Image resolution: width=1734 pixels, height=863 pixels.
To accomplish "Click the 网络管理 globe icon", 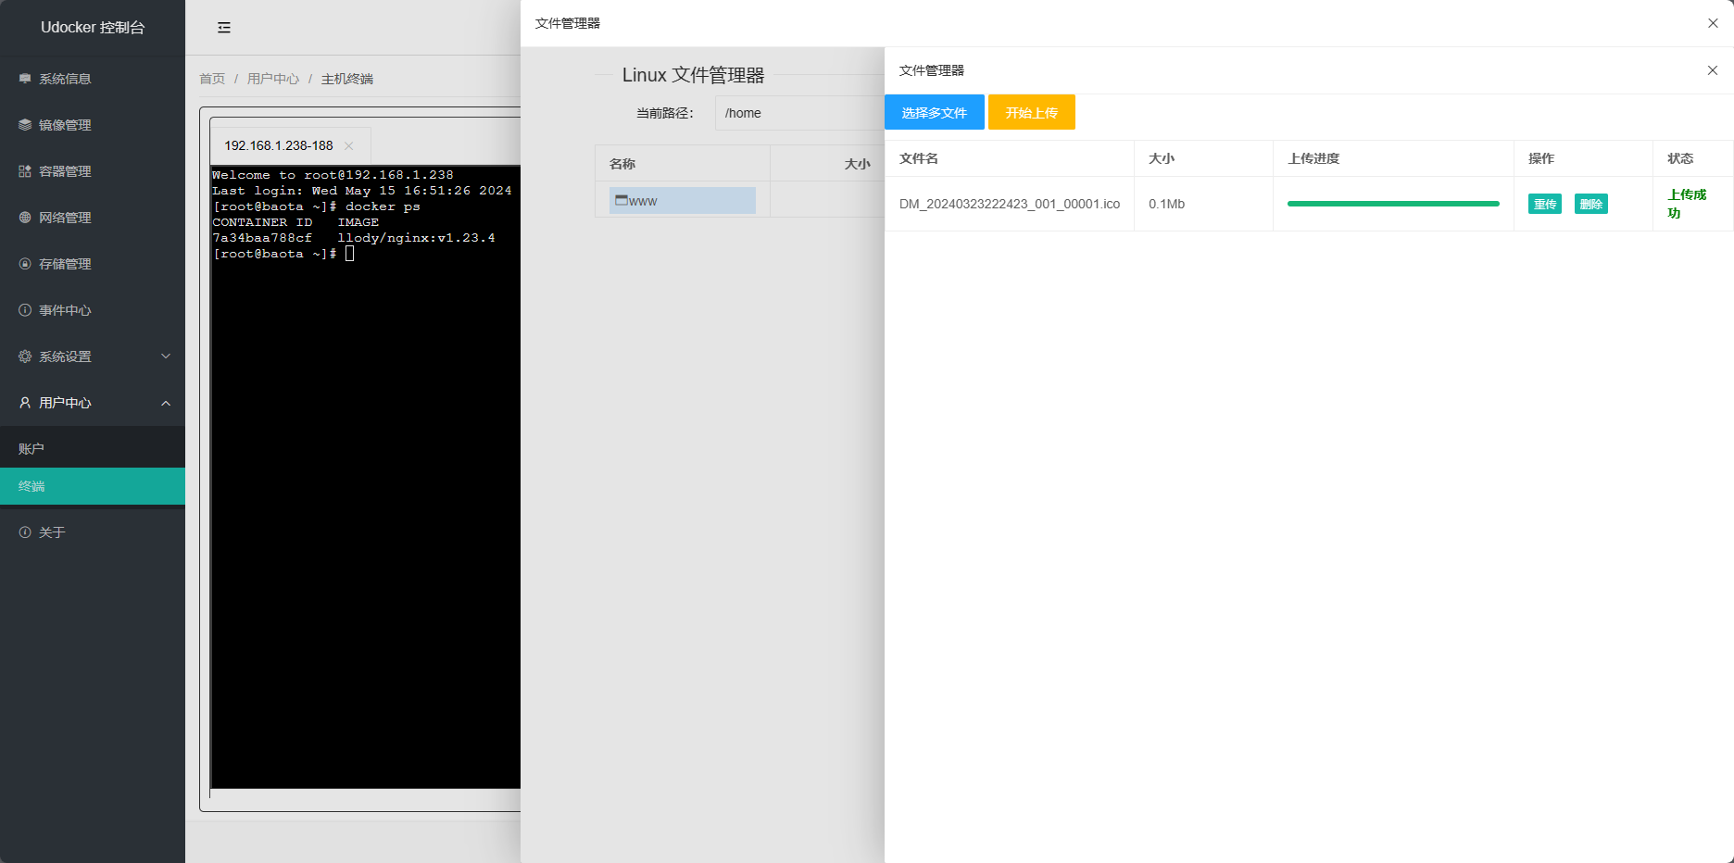I will tap(25, 218).
